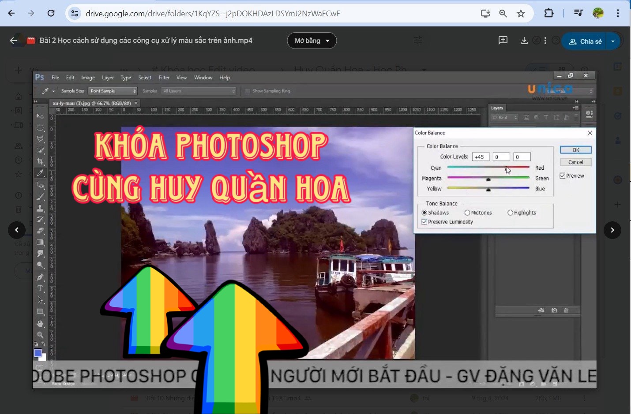
Task: Select the Elliptical Marquee tool
Action: pos(40,127)
